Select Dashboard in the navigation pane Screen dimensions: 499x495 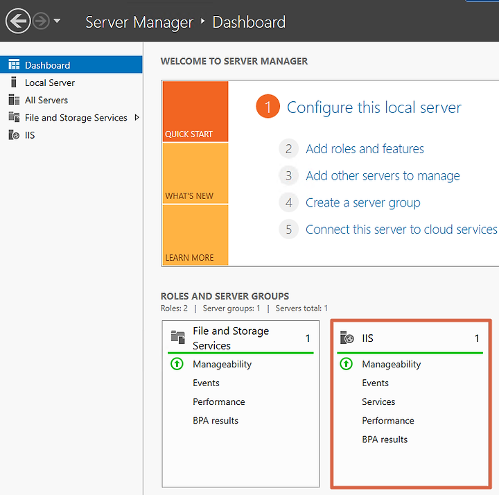71,64
